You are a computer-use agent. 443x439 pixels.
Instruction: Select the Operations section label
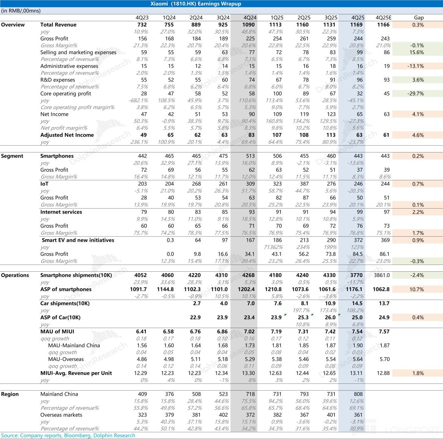(x=15, y=275)
